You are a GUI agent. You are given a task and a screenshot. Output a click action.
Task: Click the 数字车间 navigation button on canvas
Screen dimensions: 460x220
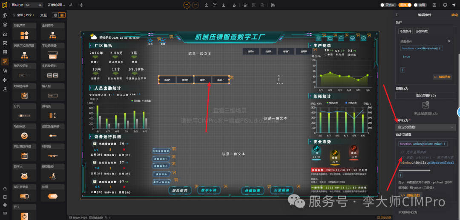[x=209, y=190]
